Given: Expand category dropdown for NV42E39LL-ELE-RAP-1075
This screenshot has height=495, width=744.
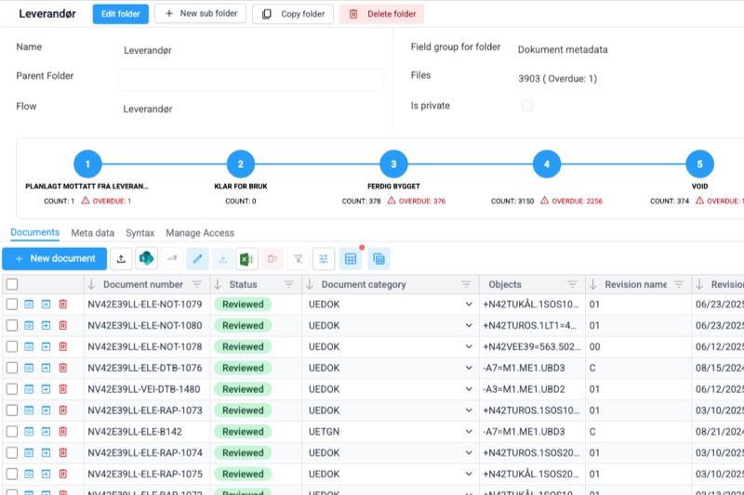Looking at the screenshot, I should click(469, 474).
